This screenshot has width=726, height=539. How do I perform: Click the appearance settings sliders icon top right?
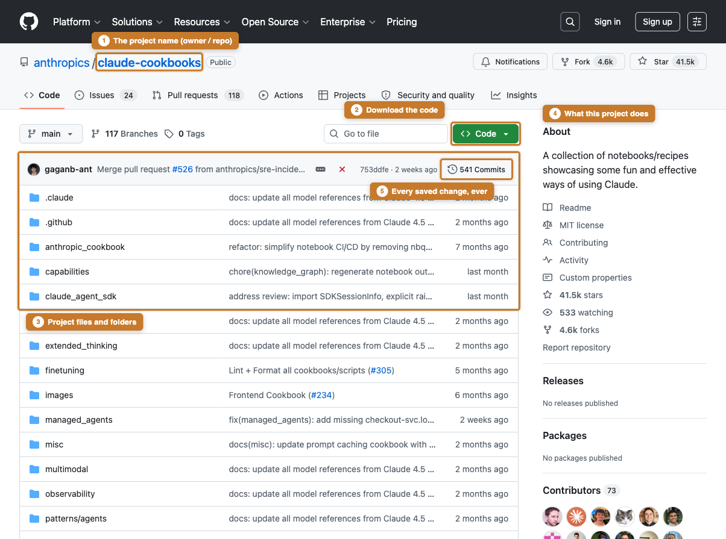point(697,22)
